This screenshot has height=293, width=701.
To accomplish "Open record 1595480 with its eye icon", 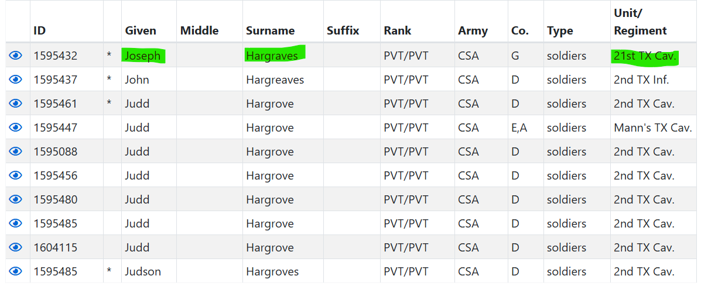I will (16, 199).
